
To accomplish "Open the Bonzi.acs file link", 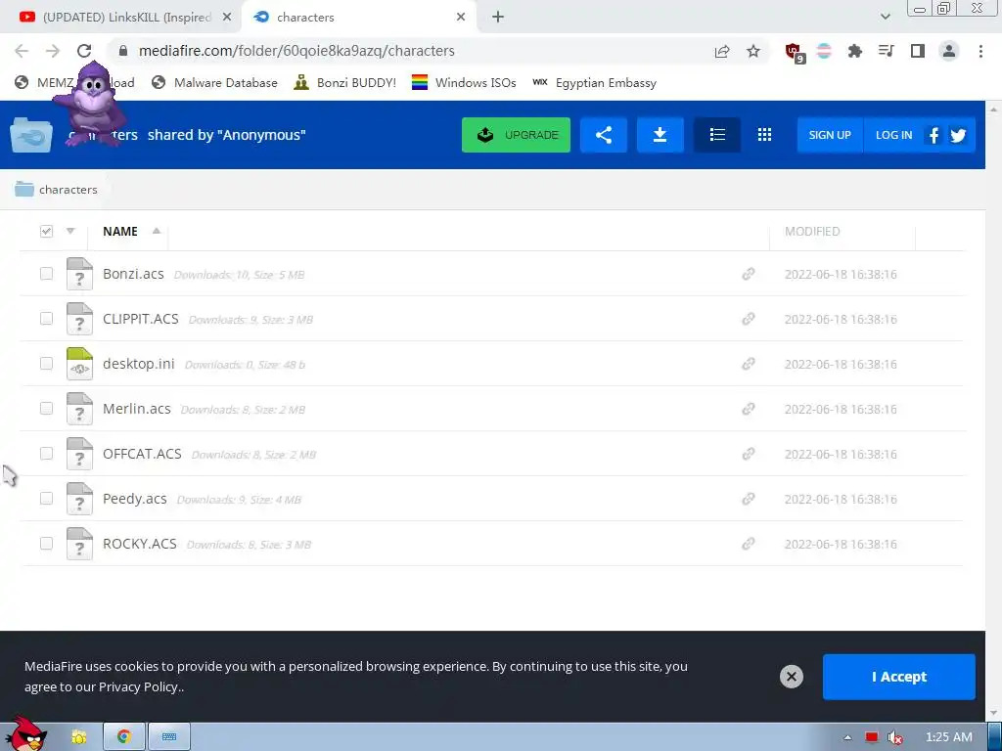I will (x=133, y=274).
